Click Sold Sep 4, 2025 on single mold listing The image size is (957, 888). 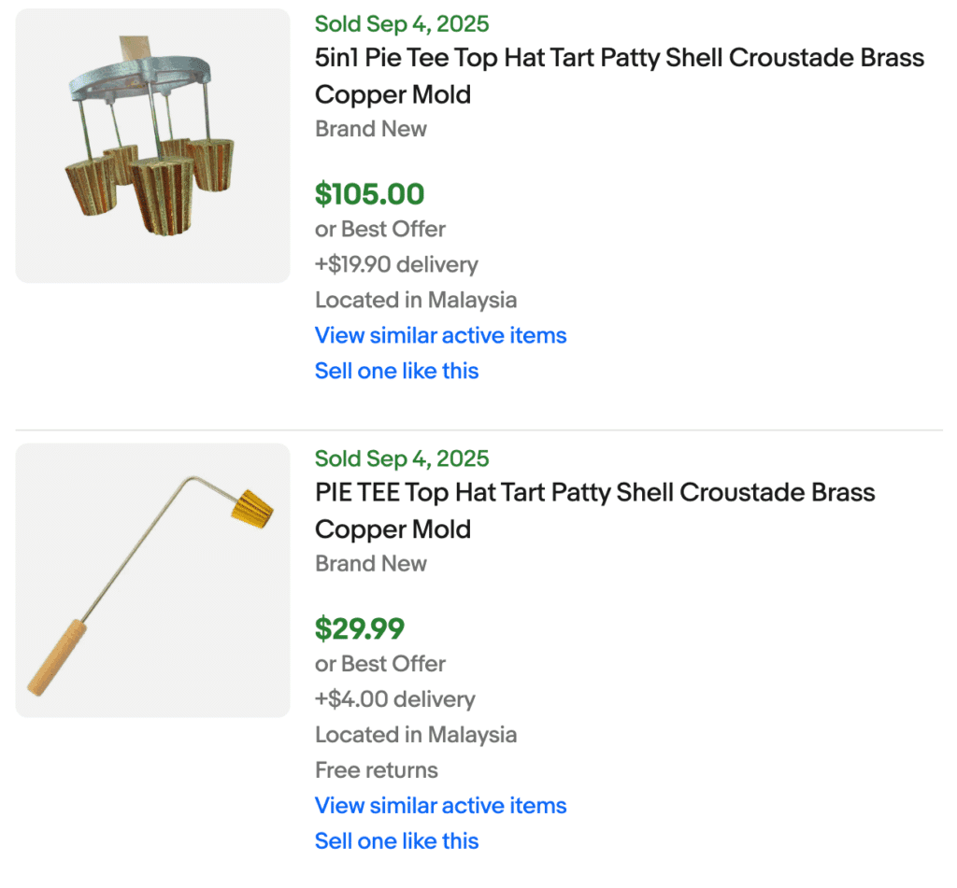[x=402, y=458]
